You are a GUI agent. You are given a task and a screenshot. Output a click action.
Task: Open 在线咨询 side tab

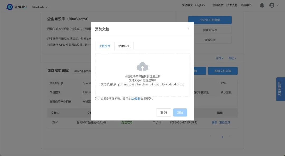coord(280,89)
